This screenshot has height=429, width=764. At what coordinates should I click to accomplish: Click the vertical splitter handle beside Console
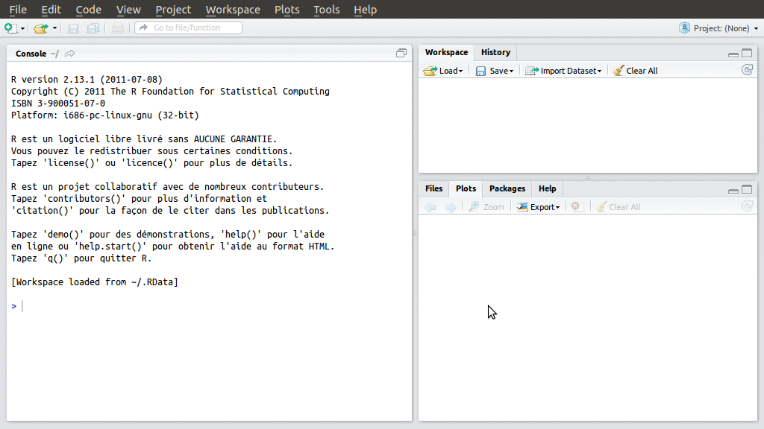click(x=415, y=233)
